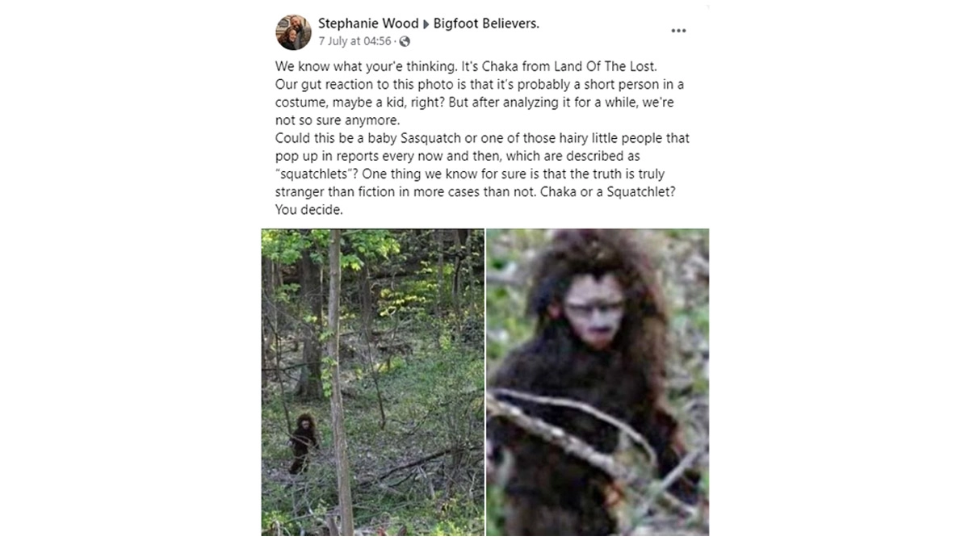Visit the Bigfoot Believers group link
The image size is (969, 545).
pos(486,23)
